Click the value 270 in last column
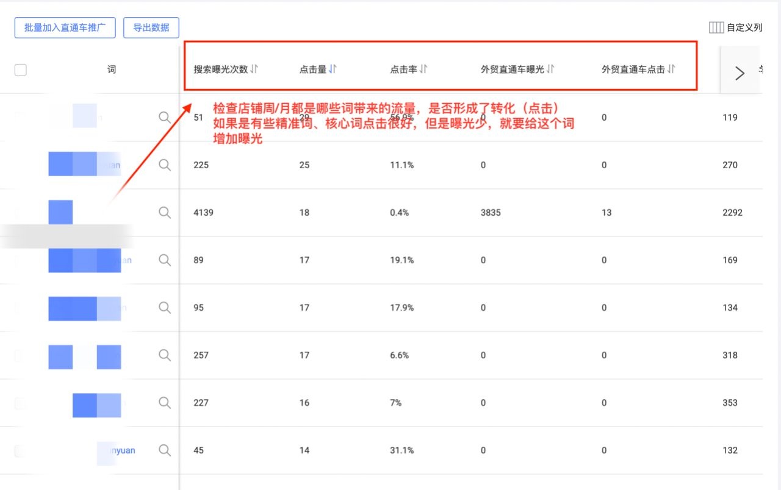The height and width of the screenshot is (490, 781). pyautogui.click(x=730, y=165)
